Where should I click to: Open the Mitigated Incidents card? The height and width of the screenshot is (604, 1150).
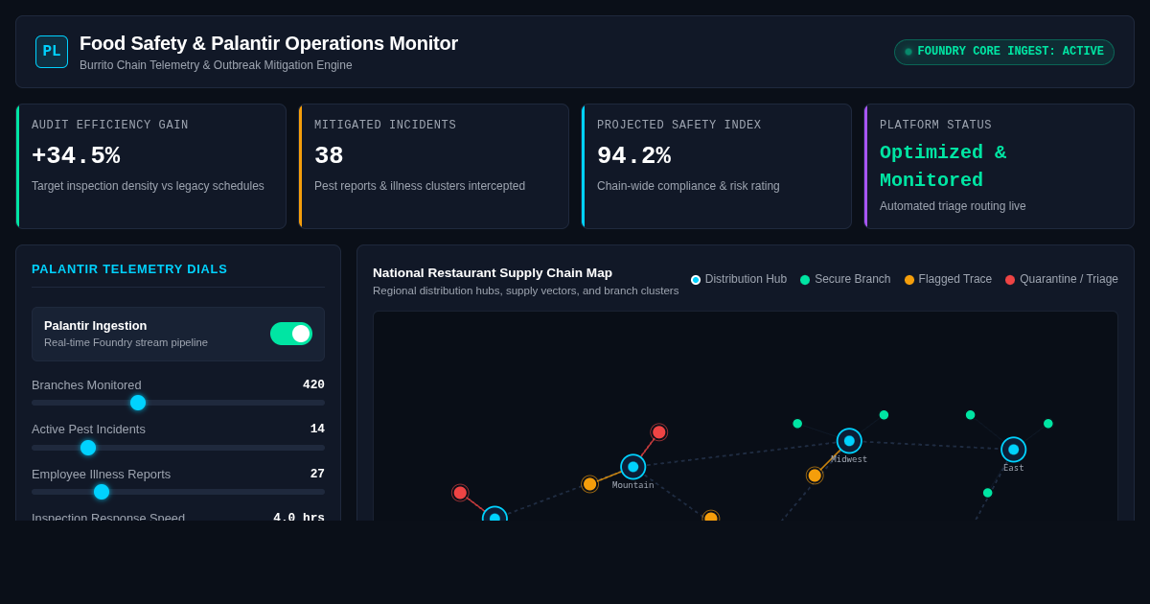coord(434,167)
